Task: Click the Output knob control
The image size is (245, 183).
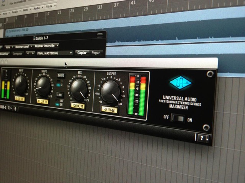Action: [x=111, y=91]
